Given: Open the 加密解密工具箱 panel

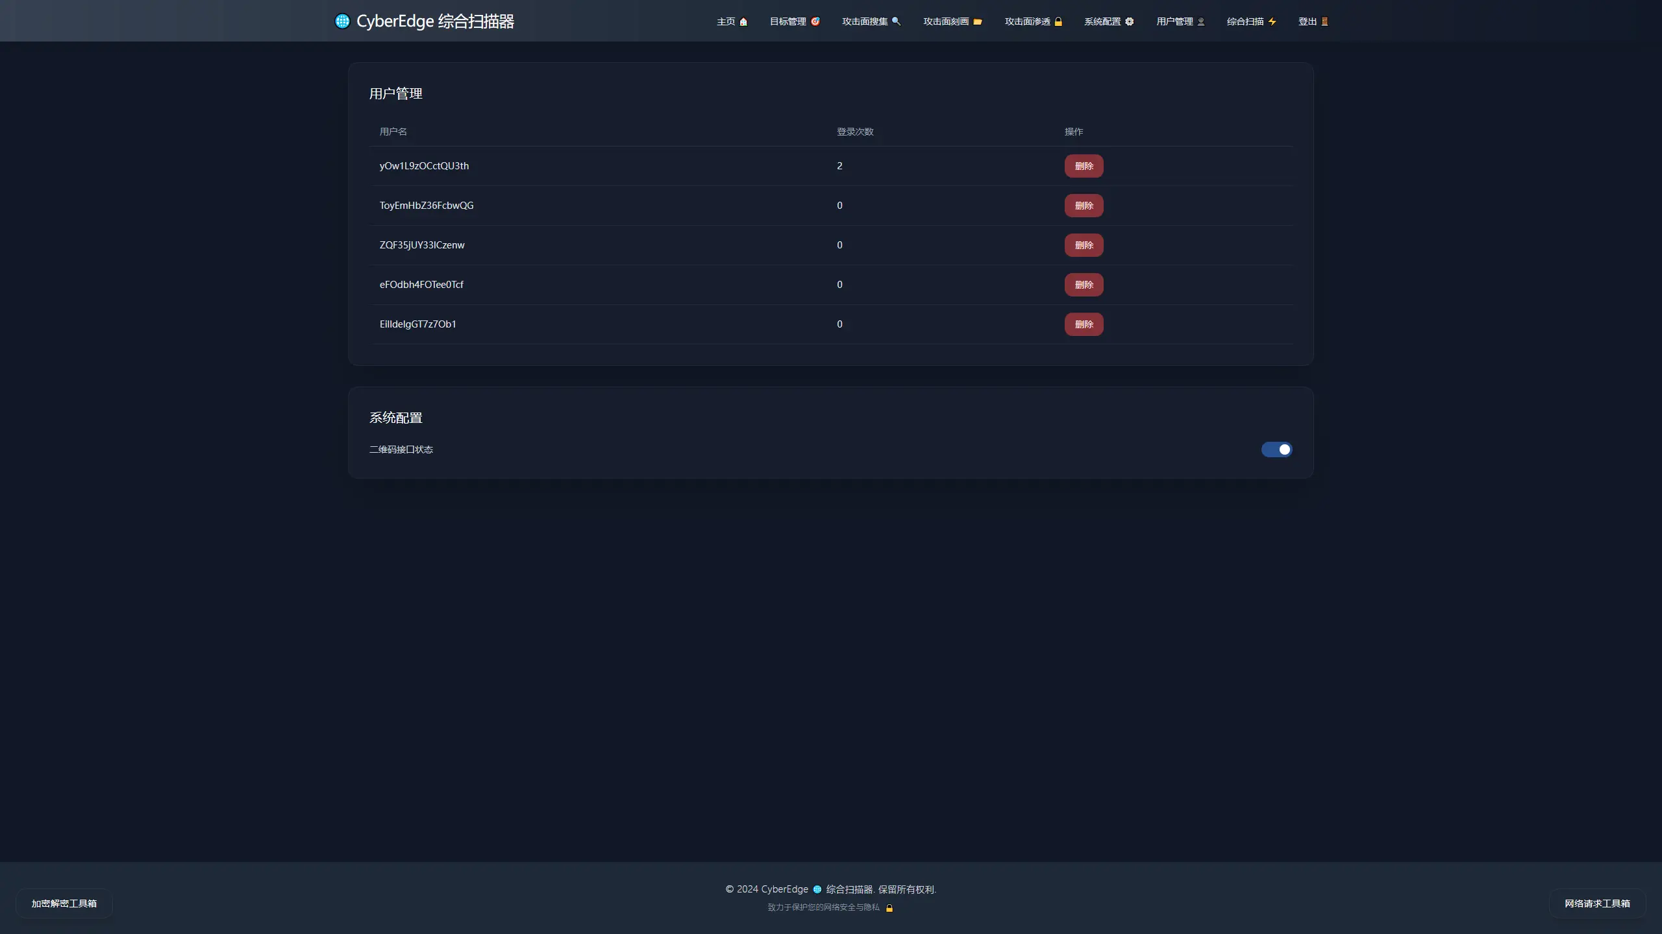Looking at the screenshot, I should click(64, 904).
